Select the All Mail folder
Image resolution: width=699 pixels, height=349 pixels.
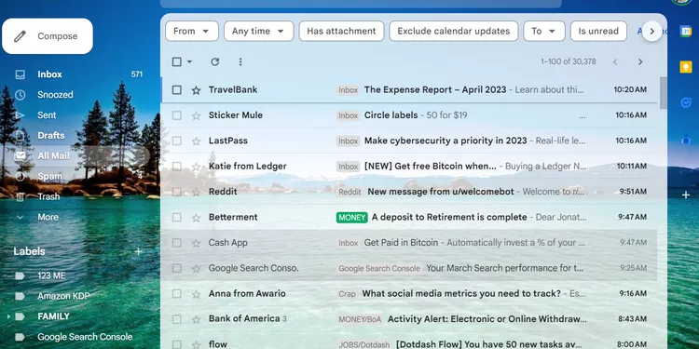(x=53, y=155)
